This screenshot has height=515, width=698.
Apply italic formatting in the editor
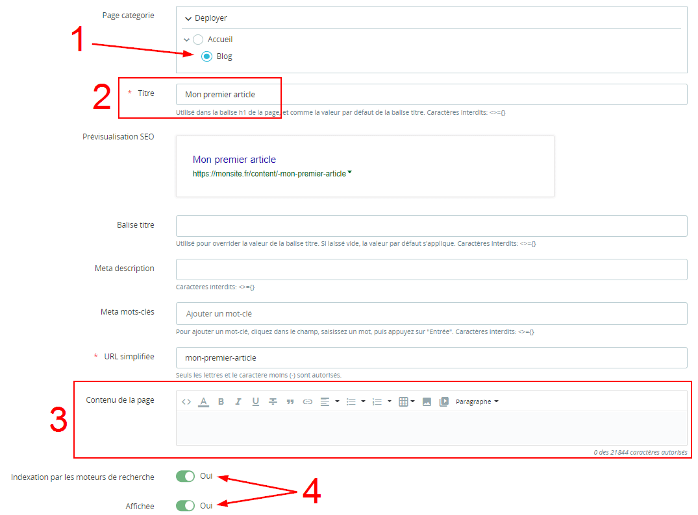point(238,402)
